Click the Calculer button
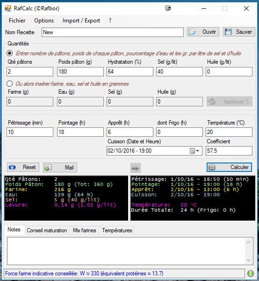 229,167
